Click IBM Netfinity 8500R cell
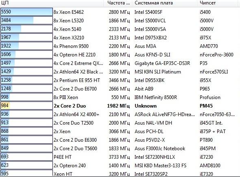 156,97
